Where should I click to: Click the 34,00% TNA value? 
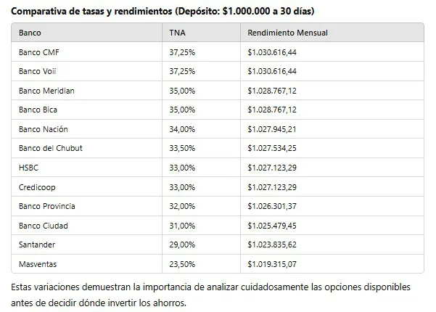pos(182,129)
